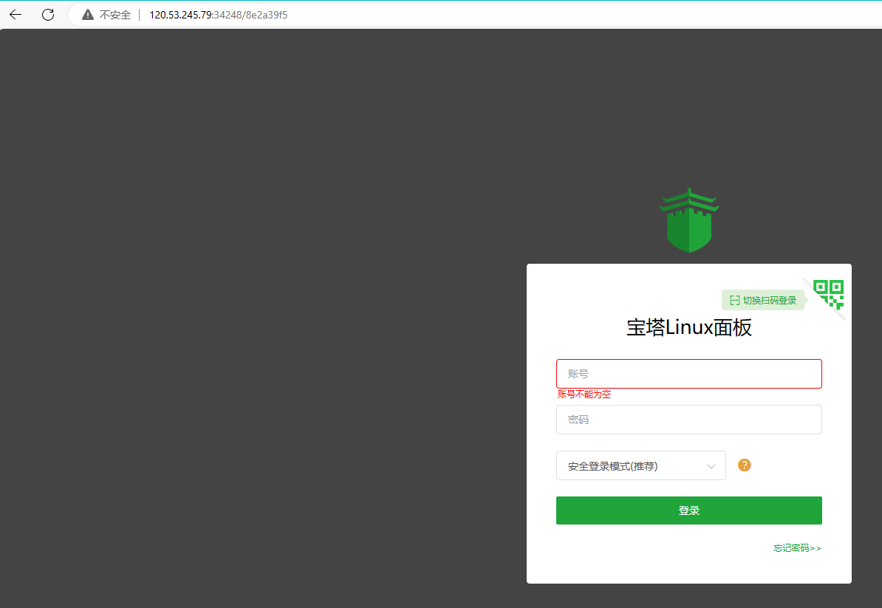Click the 切换扫码登录 tooltip label
882x608 pixels.
point(763,301)
